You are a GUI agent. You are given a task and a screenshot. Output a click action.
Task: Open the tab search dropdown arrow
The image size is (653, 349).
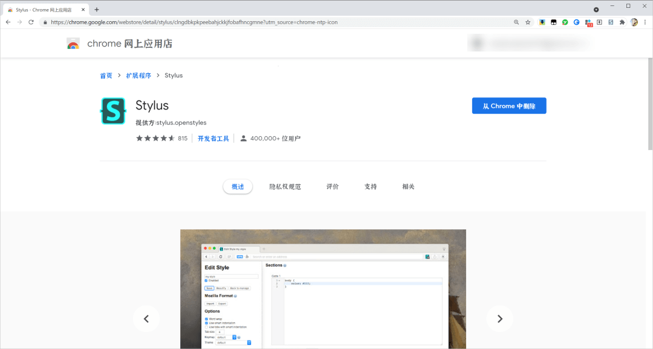pyautogui.click(x=596, y=10)
